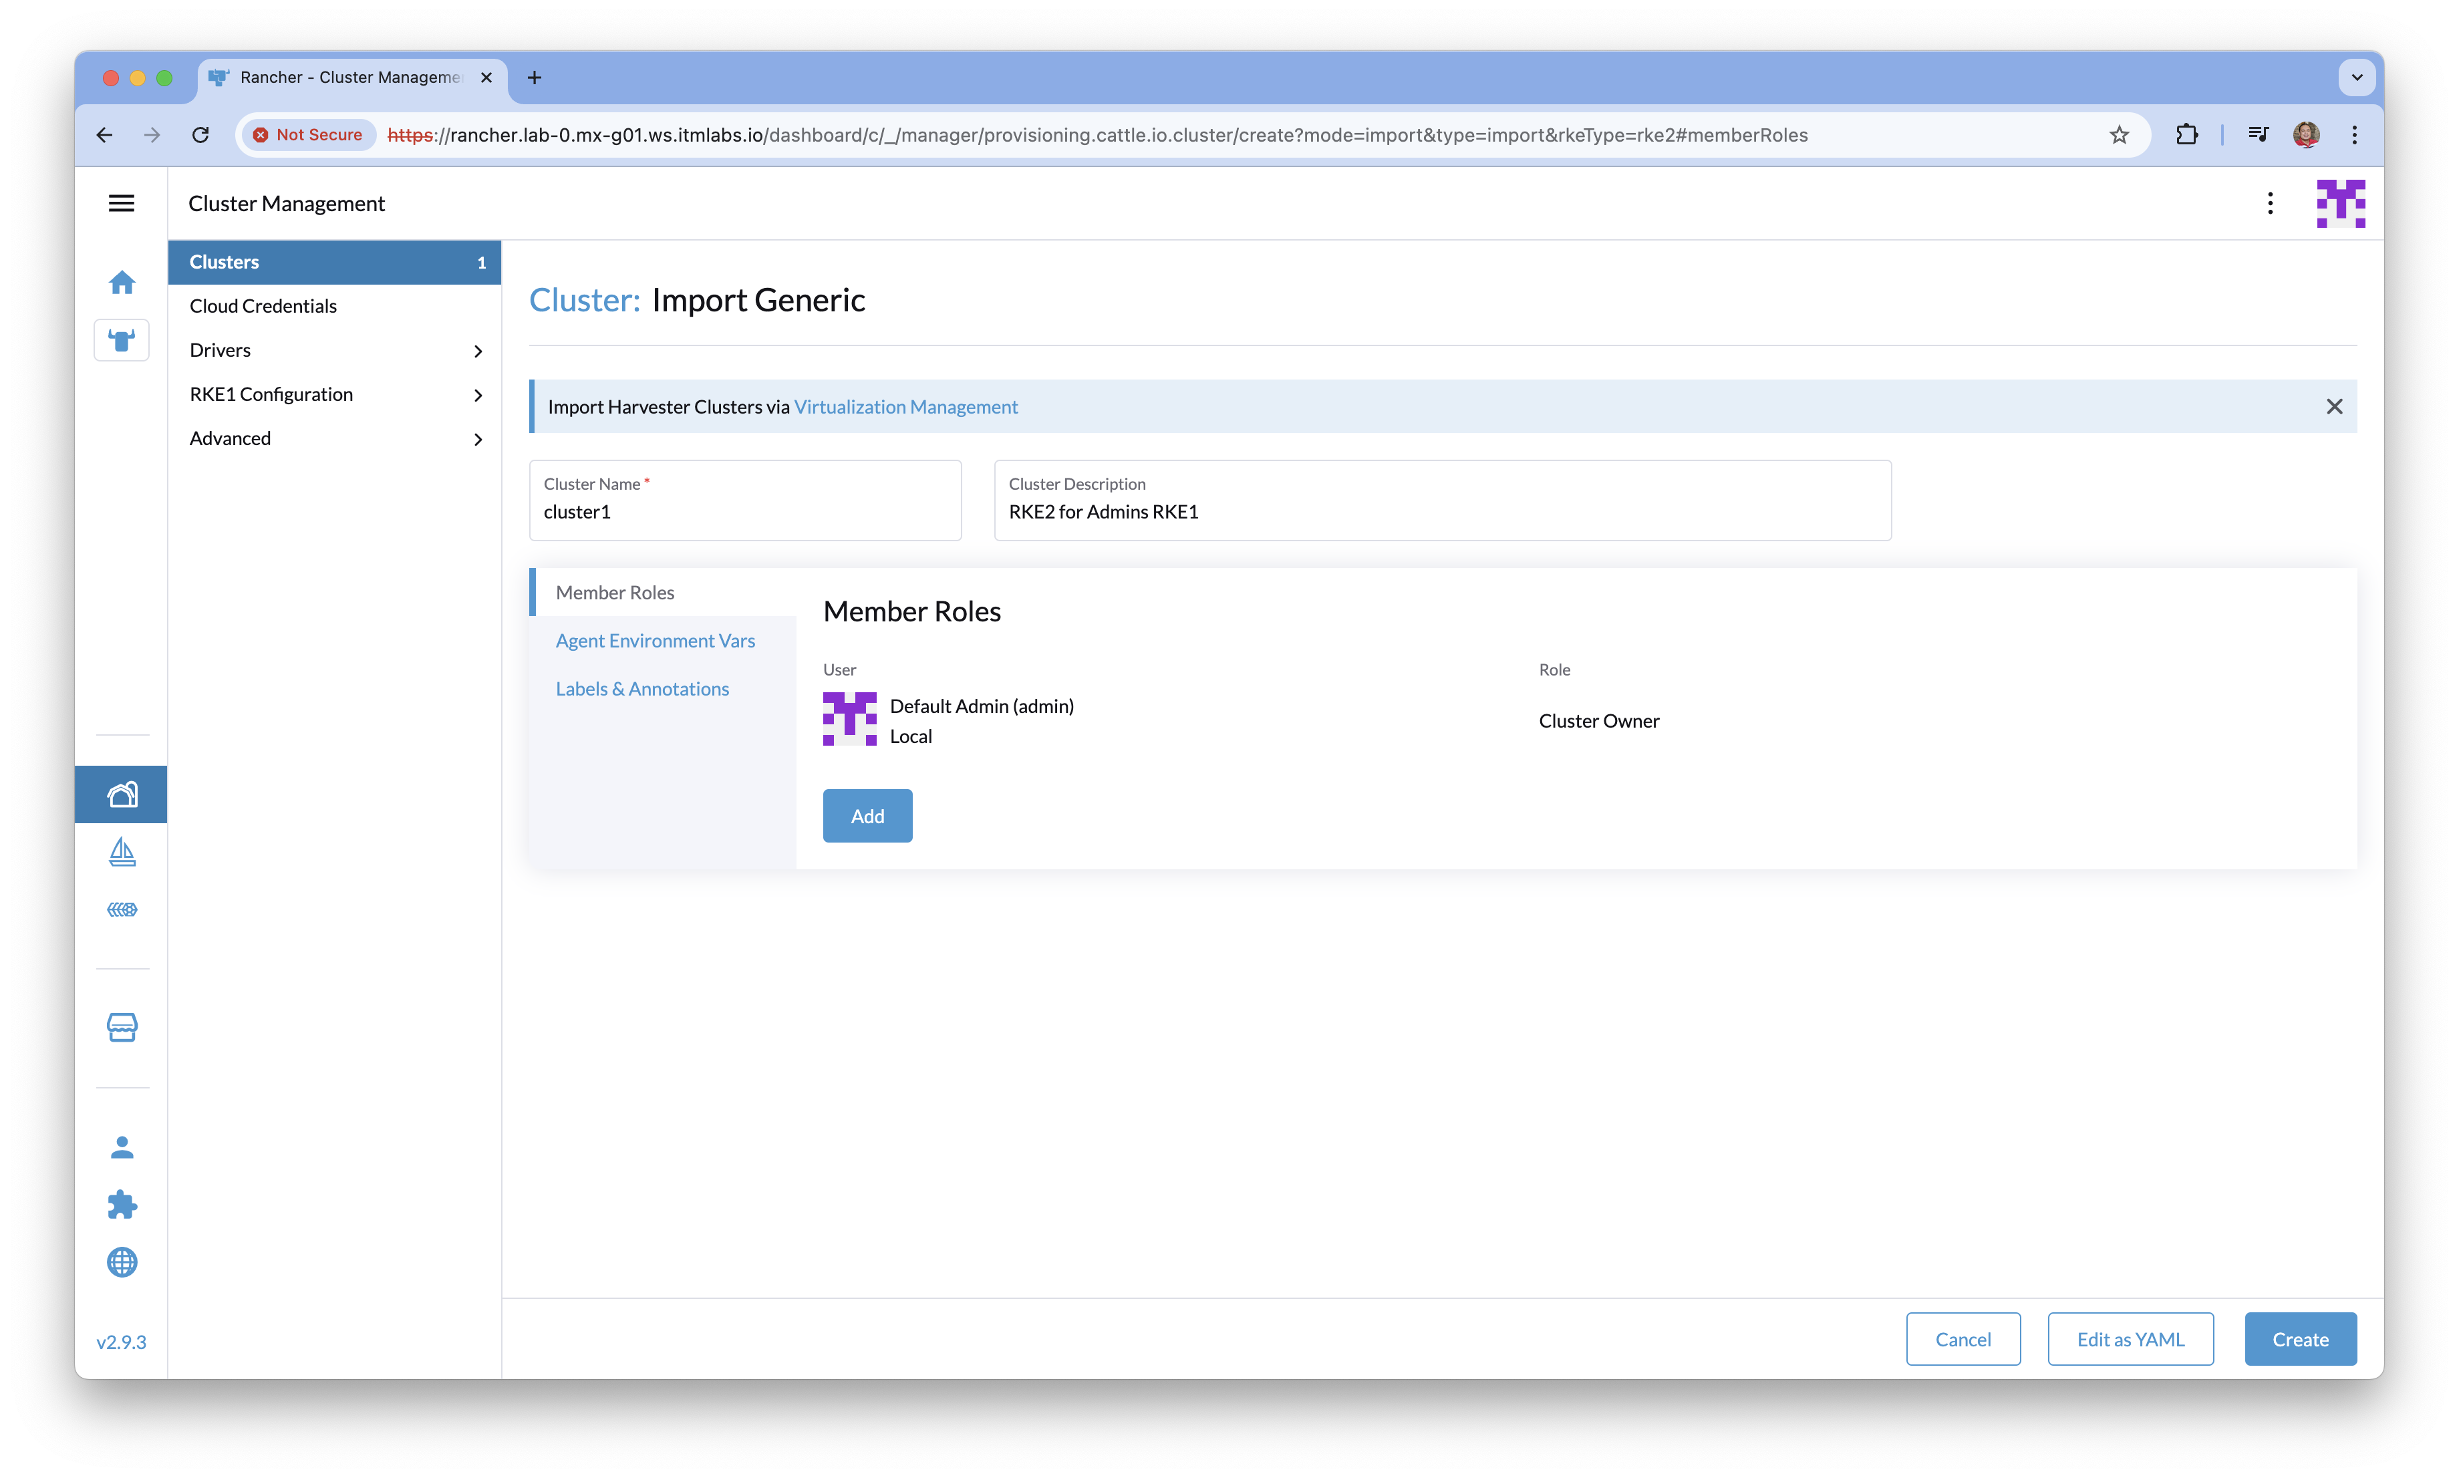
Task: Click the local cluster bull icon
Action: (x=122, y=341)
